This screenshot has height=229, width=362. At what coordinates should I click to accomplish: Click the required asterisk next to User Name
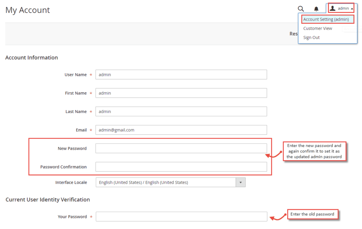pos(90,75)
